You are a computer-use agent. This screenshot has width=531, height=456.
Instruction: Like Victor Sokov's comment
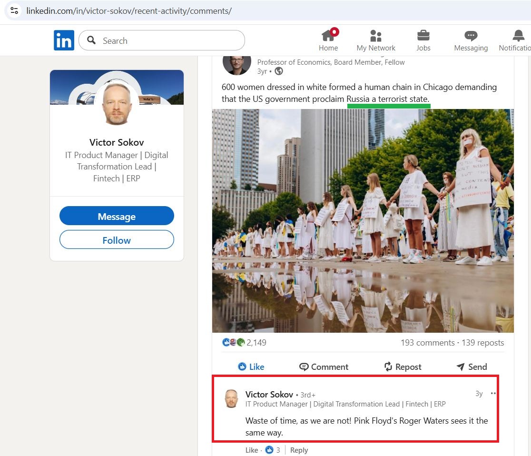coord(251,450)
